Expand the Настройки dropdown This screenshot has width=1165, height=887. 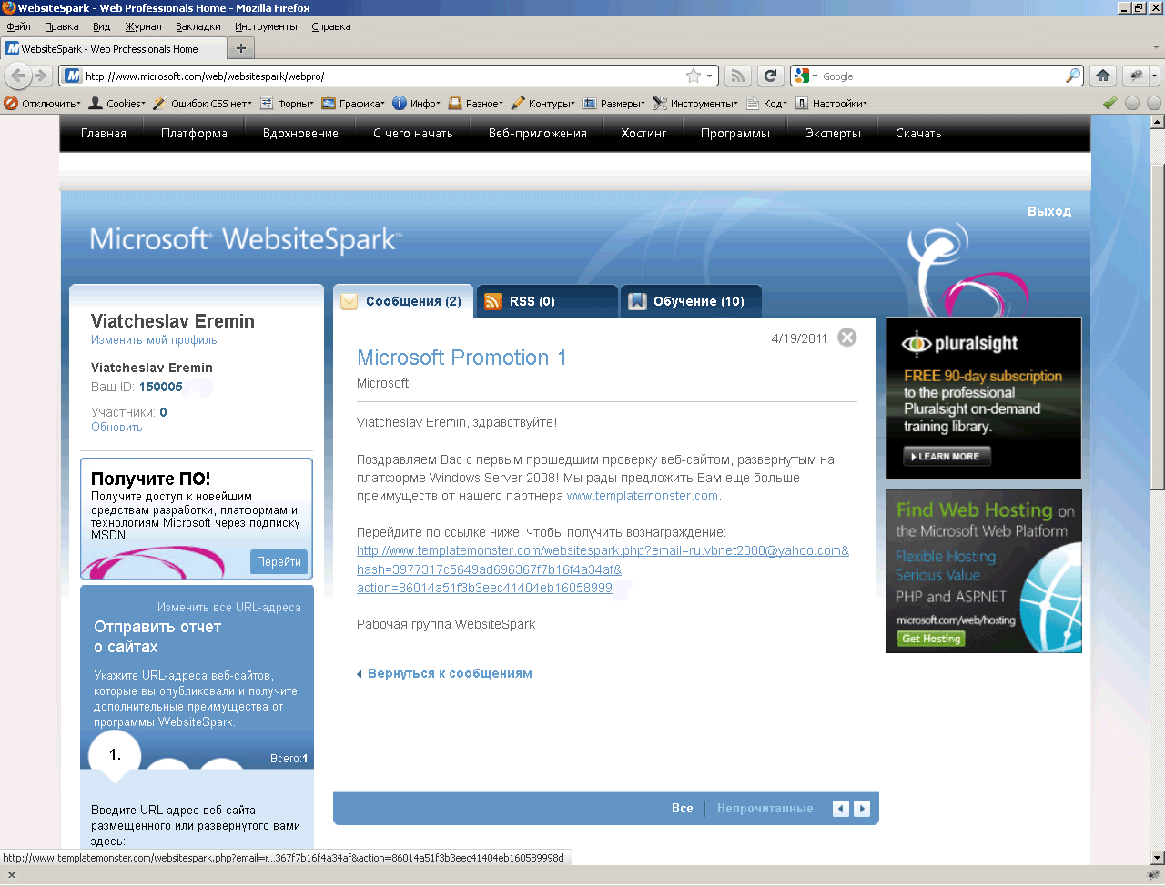pyautogui.click(x=832, y=104)
